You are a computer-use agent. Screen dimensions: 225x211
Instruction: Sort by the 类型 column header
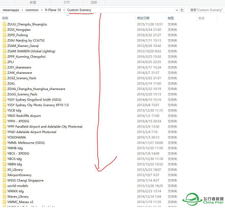tap(171, 18)
